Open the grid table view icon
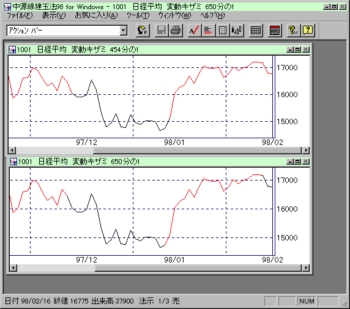 click(x=222, y=31)
